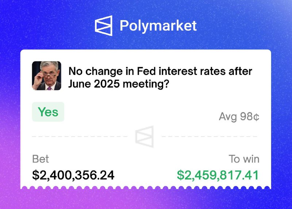The width and height of the screenshot is (292, 209).
Task: Click the eyeglasses in the thumbnail photo
Action: coord(49,76)
